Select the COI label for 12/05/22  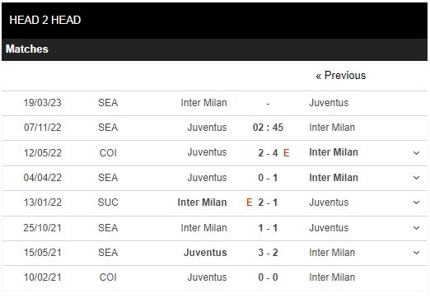click(108, 153)
